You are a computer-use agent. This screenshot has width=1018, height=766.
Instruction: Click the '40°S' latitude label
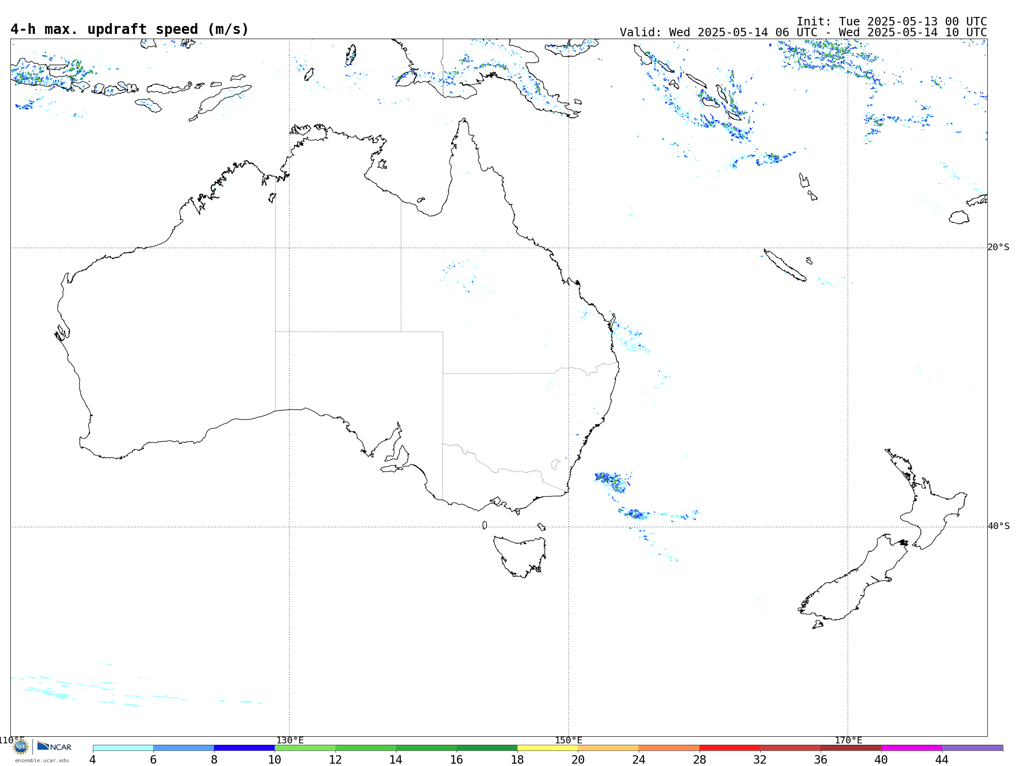999,526
